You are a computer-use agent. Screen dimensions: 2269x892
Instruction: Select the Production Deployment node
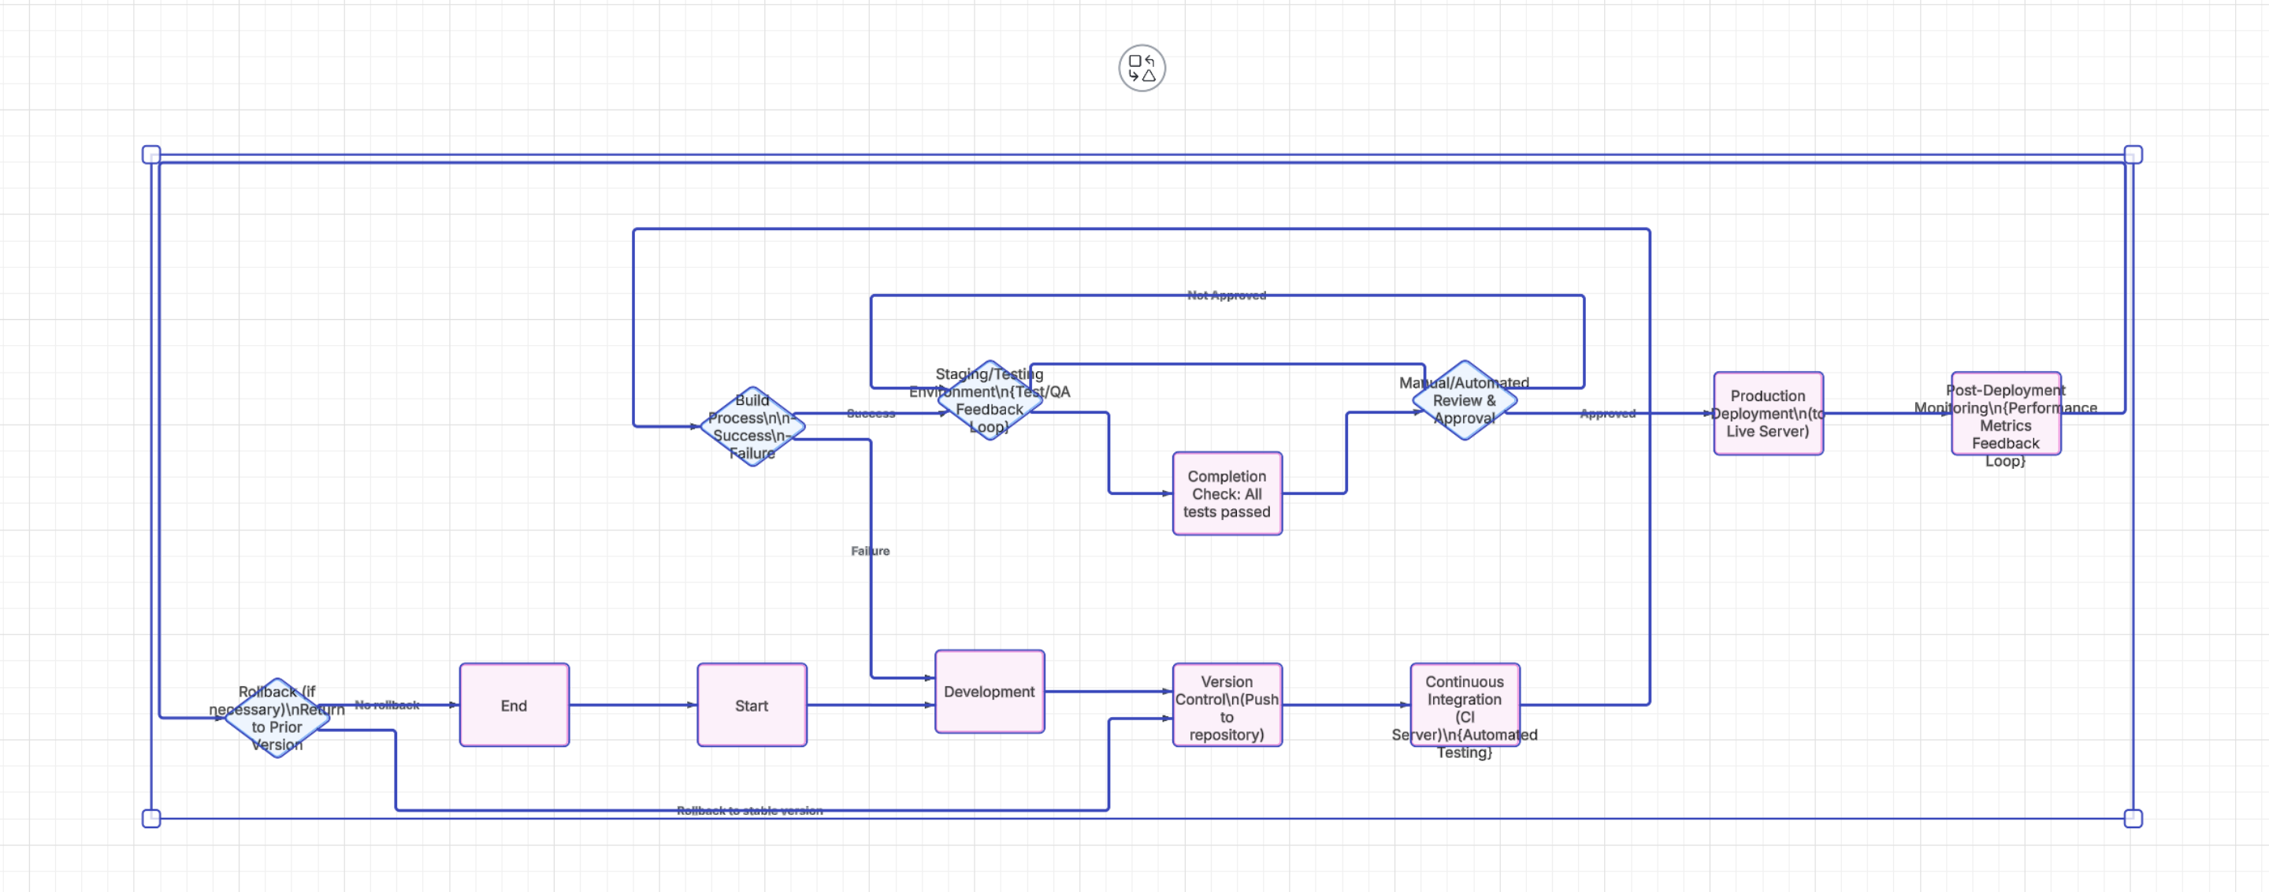pos(1768,413)
